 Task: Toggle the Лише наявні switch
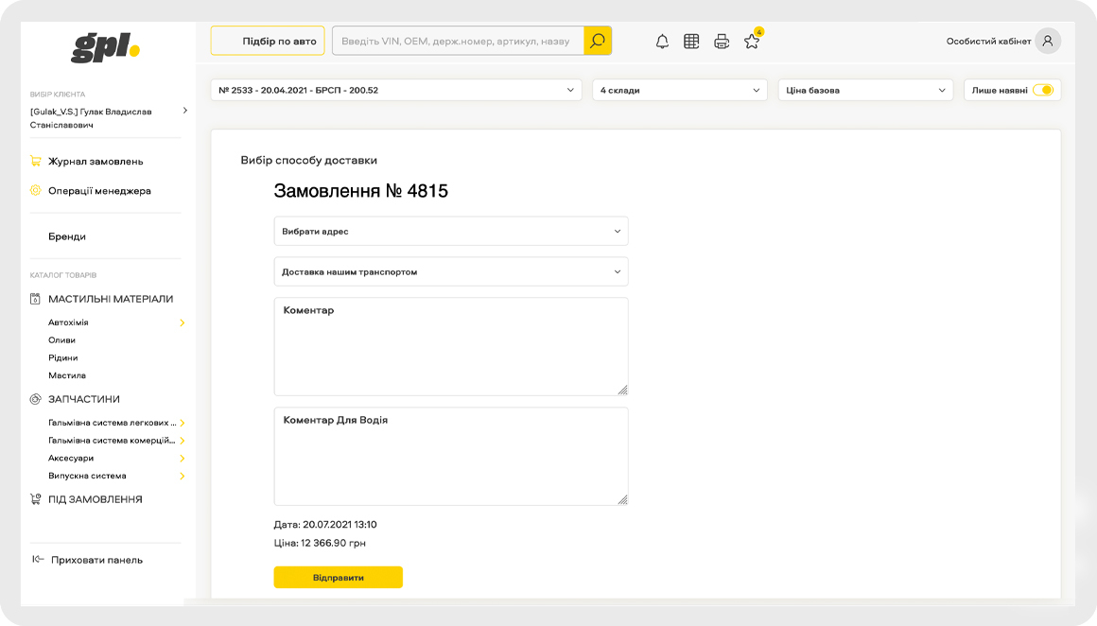point(1042,91)
